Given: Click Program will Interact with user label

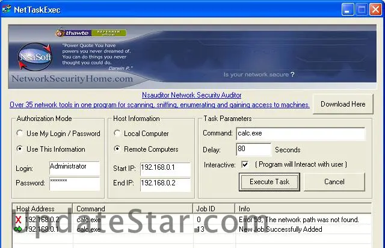Looking at the screenshot, I should 301,164.
